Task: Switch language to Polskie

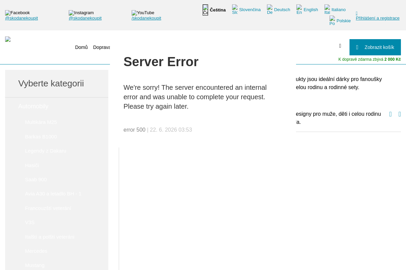Action: [343, 21]
